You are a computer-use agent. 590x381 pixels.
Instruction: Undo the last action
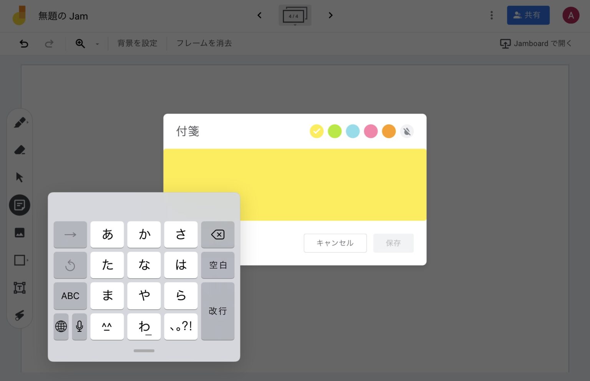click(24, 43)
